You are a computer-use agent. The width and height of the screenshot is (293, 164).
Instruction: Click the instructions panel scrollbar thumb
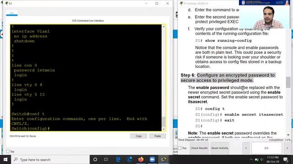click(288, 82)
